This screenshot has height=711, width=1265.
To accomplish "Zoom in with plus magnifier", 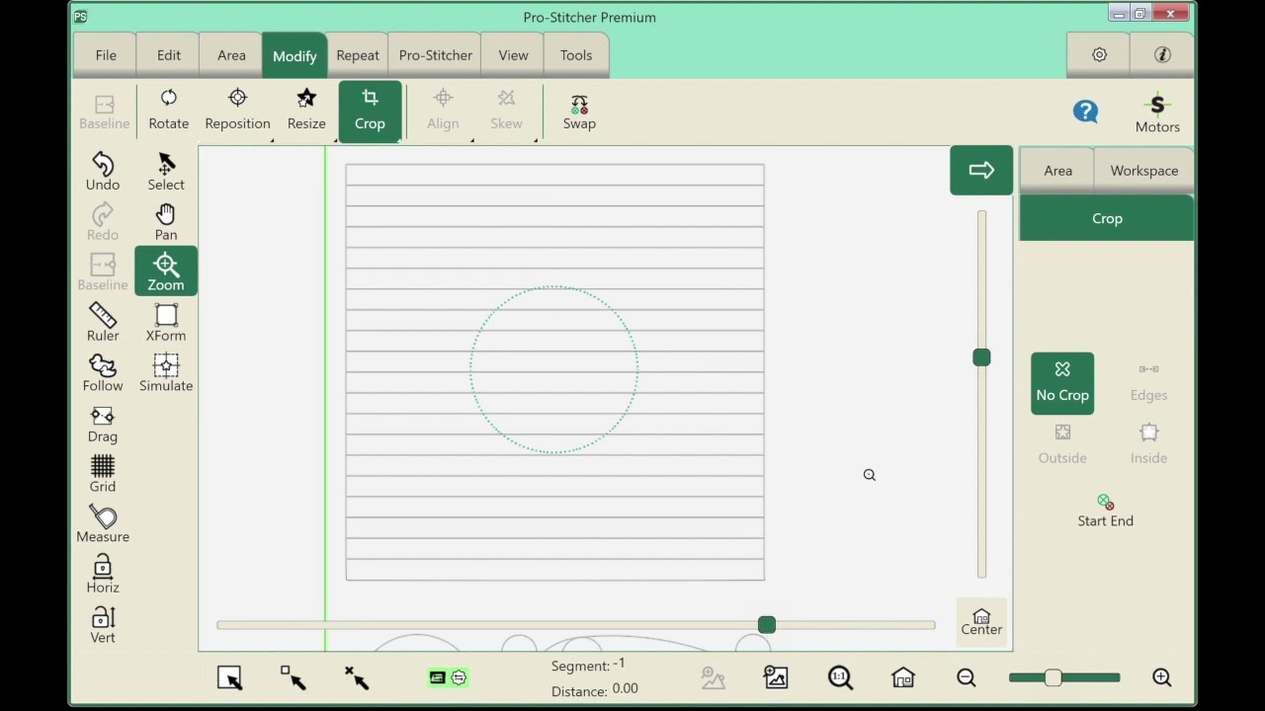I will pos(1161,677).
